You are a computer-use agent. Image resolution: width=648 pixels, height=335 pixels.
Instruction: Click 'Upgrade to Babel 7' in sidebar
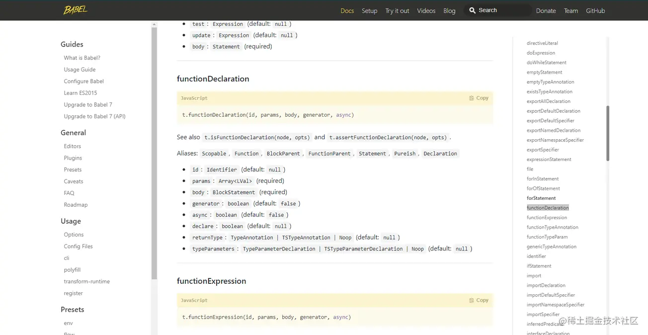click(88, 104)
